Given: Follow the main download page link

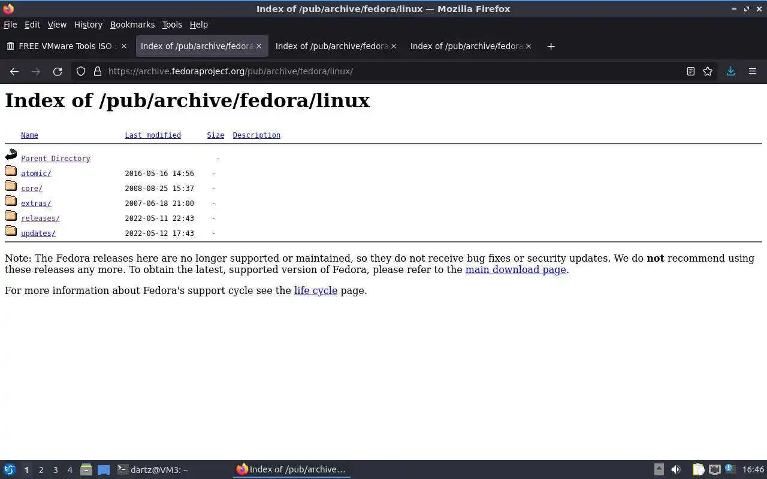Looking at the screenshot, I should click(x=516, y=269).
